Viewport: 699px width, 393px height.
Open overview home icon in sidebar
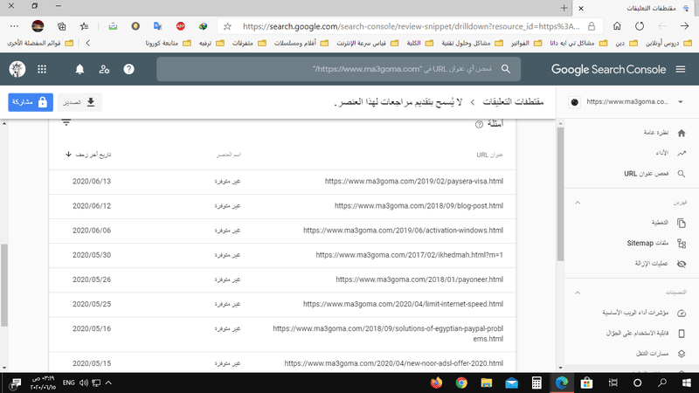click(x=682, y=133)
